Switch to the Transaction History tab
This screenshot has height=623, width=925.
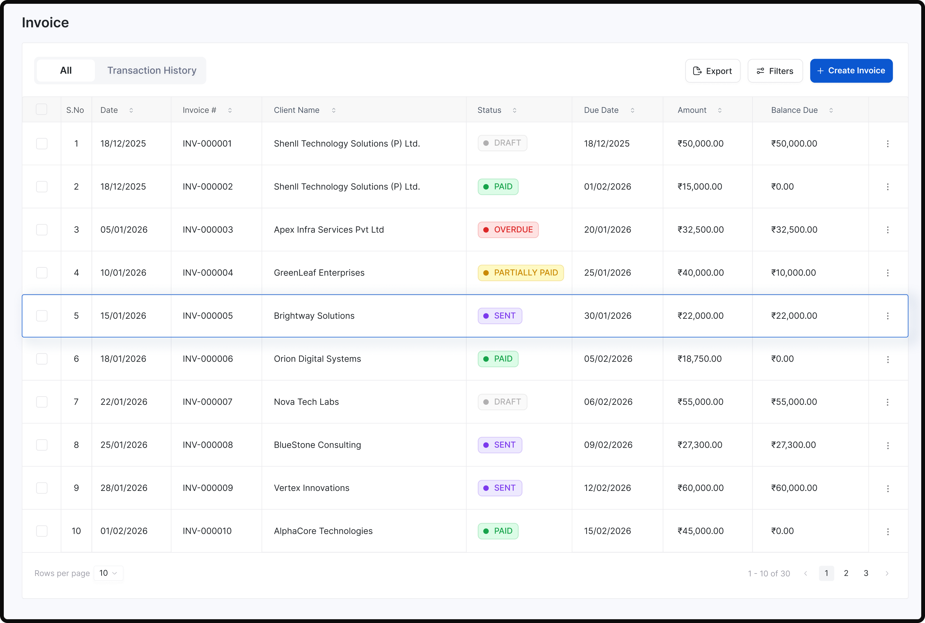click(151, 70)
